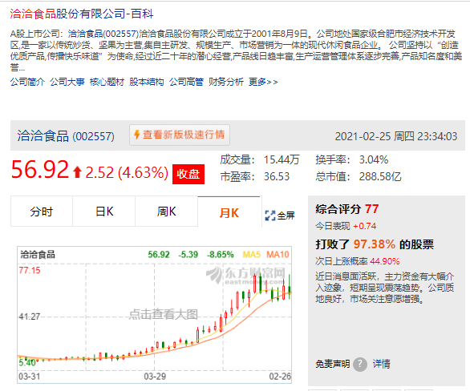470x391 pixels.
Task: Switch to the 分时 chart tab
Action: (x=42, y=212)
